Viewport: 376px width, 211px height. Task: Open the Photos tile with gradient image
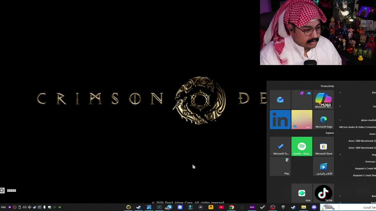pyautogui.click(x=302, y=120)
